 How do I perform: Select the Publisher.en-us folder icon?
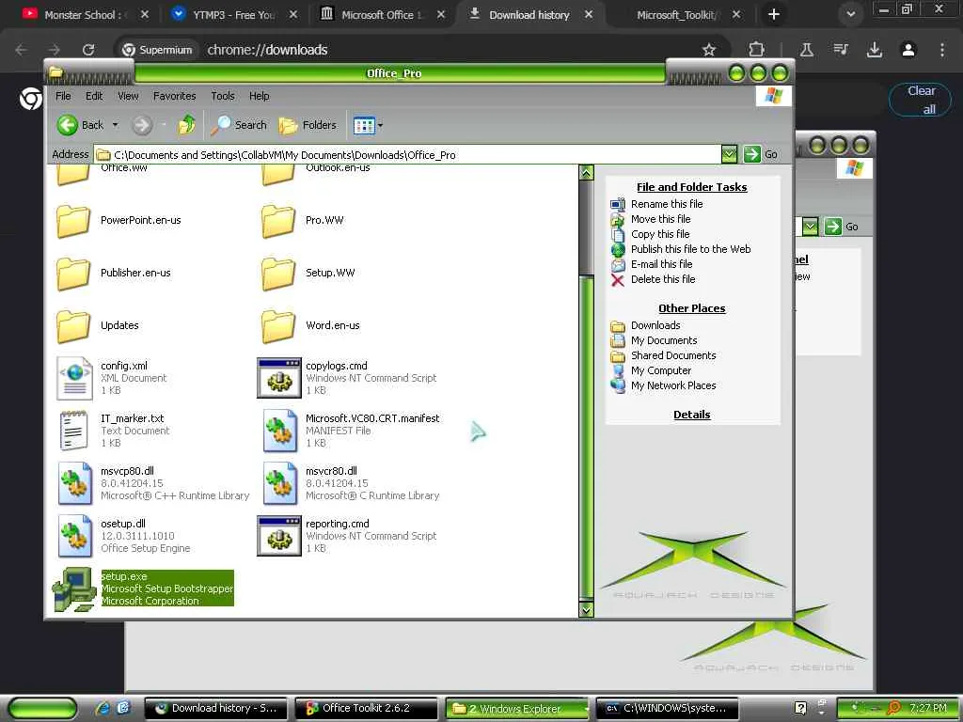coord(73,274)
